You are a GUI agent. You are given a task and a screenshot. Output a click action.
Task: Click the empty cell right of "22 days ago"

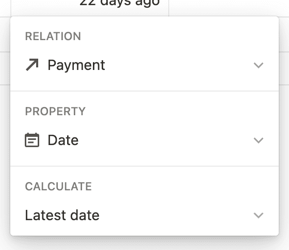tap(229, 8)
